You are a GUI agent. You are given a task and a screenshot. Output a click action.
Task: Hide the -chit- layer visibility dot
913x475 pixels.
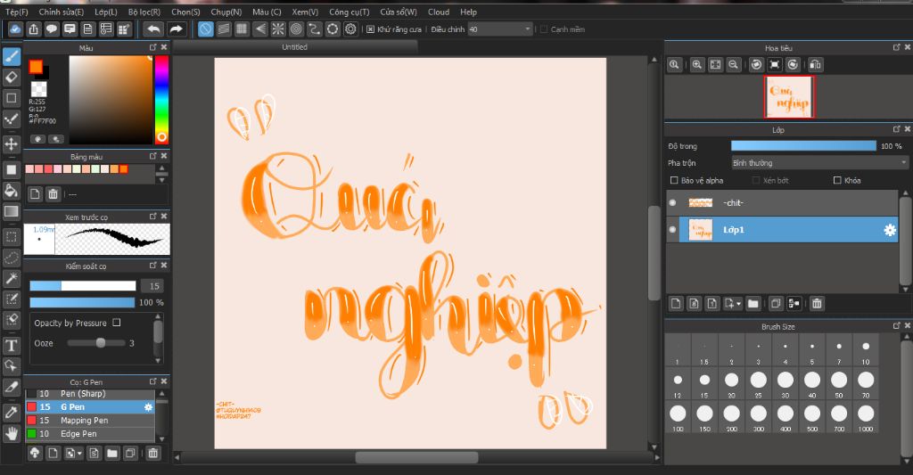[673, 203]
